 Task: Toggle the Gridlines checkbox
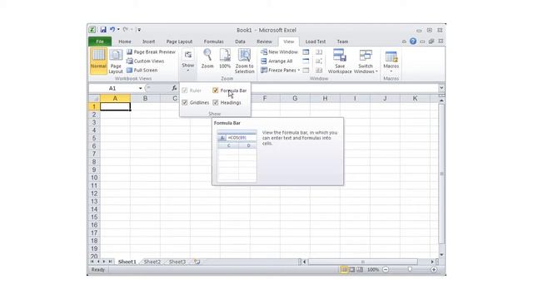pos(185,102)
